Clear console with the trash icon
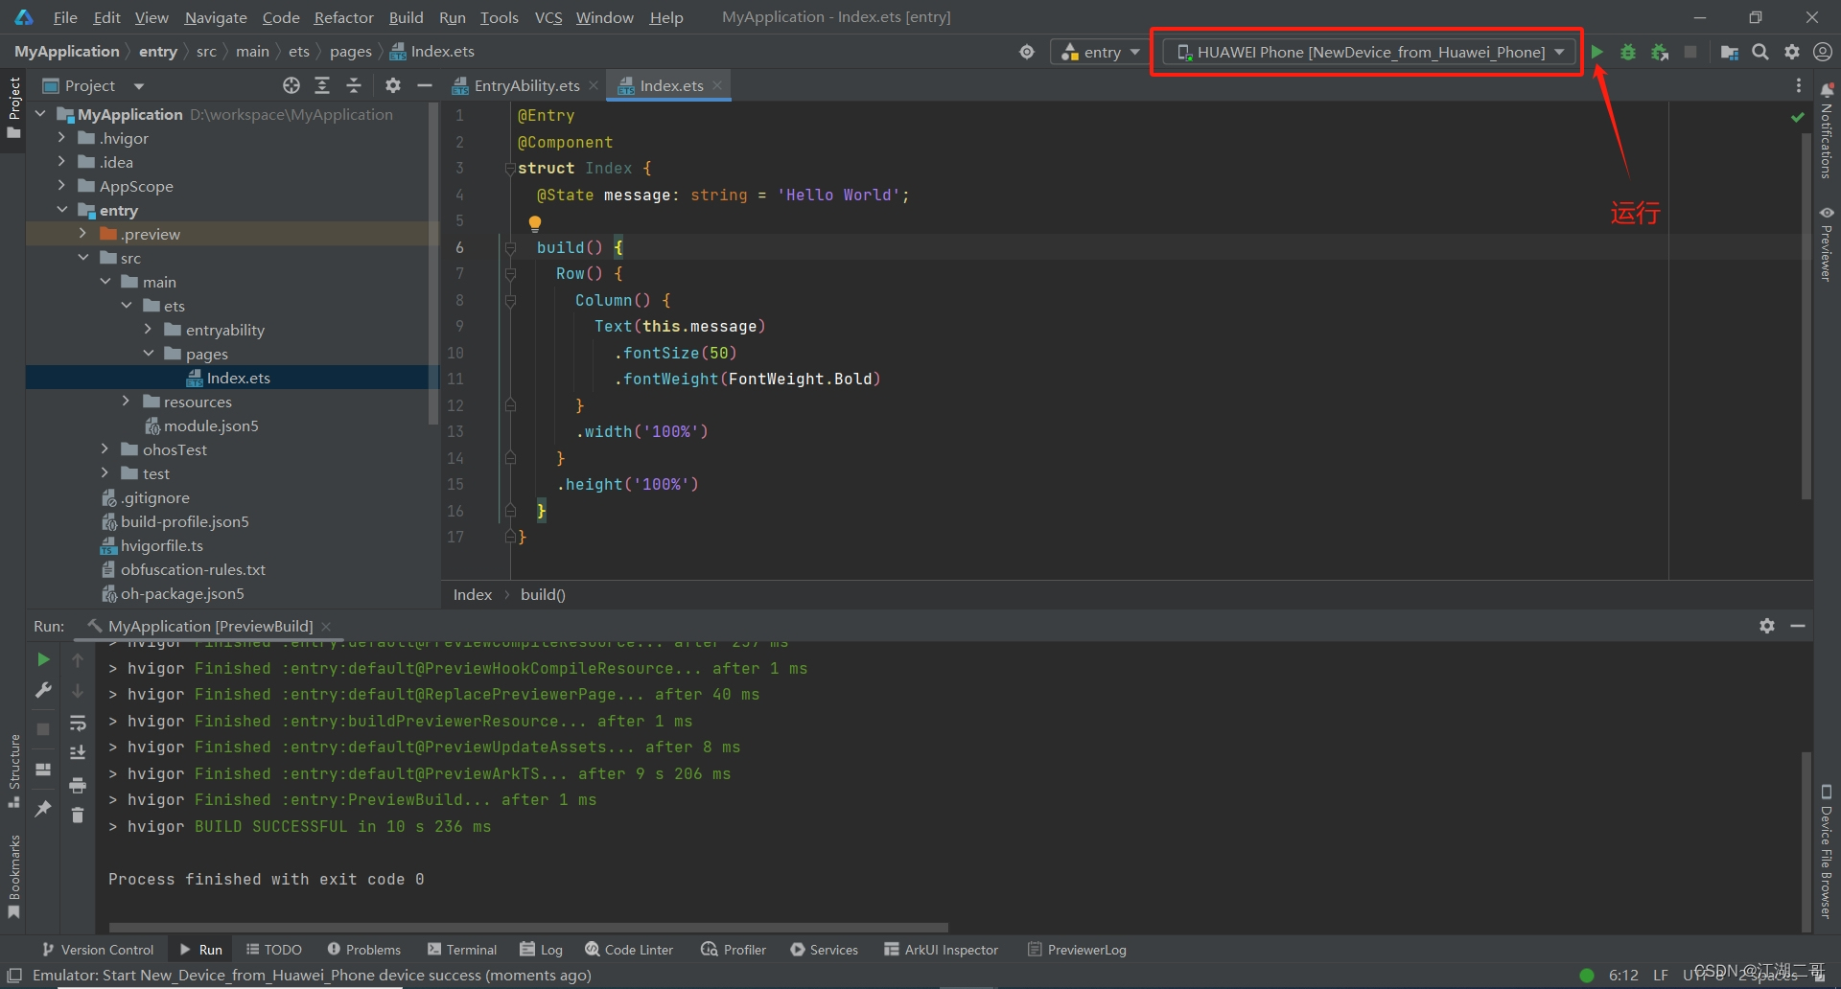The image size is (1841, 989). [78, 816]
